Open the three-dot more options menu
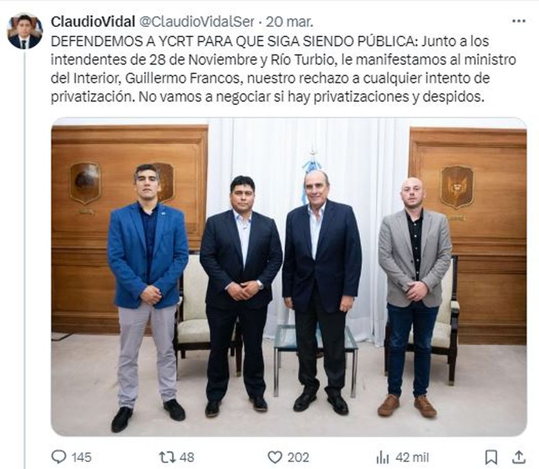Image resolution: width=539 pixels, height=469 pixels. (x=519, y=21)
